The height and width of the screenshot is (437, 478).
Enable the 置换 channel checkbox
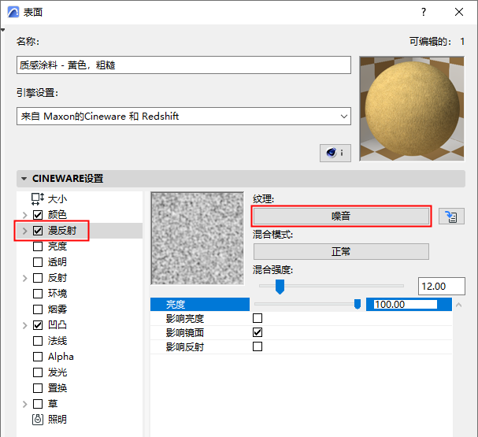tap(38, 388)
